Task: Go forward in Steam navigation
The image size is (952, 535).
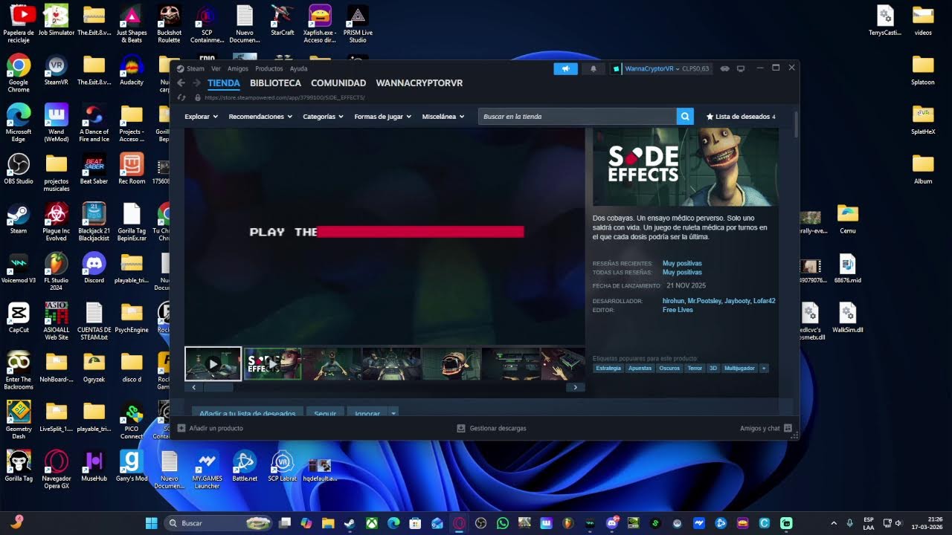Action: 196,83
